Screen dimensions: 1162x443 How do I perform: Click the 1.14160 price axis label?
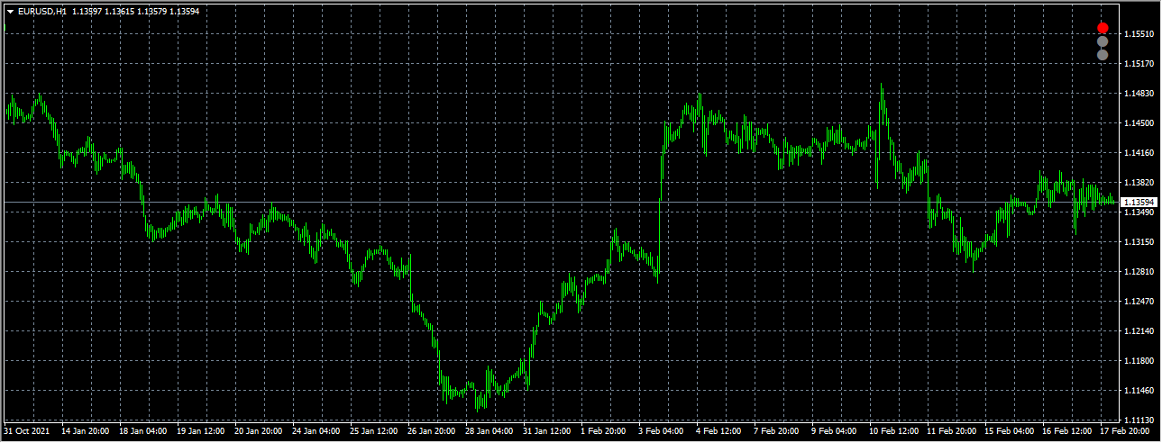coord(1138,153)
